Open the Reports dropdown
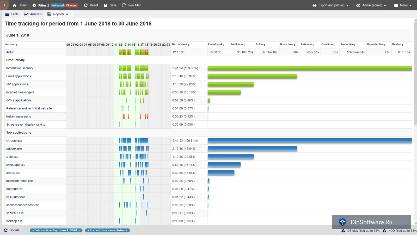This screenshot has width=417, height=235. pos(58,14)
